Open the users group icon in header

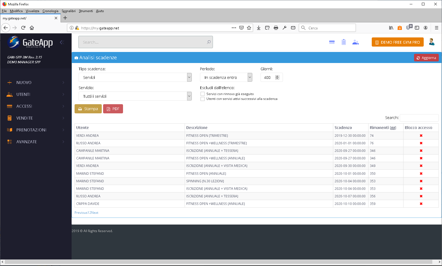point(356,42)
